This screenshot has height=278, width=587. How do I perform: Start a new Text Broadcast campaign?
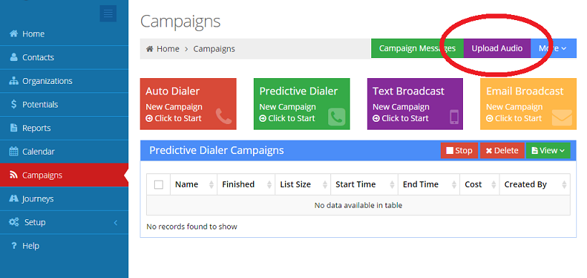[415, 104]
